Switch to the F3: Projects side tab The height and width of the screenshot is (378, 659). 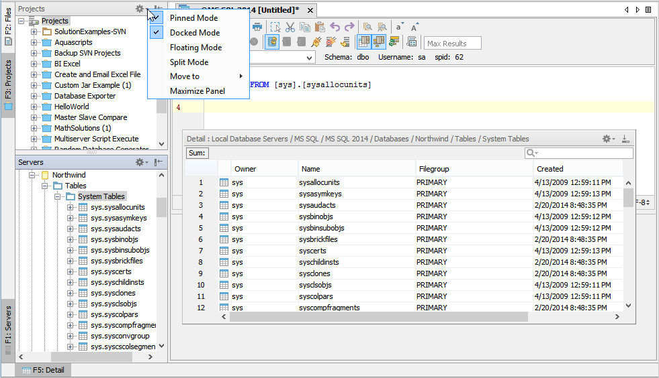pyautogui.click(x=8, y=84)
